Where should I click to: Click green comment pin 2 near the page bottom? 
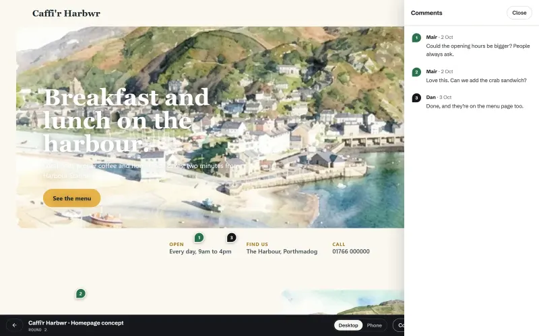click(x=80, y=294)
